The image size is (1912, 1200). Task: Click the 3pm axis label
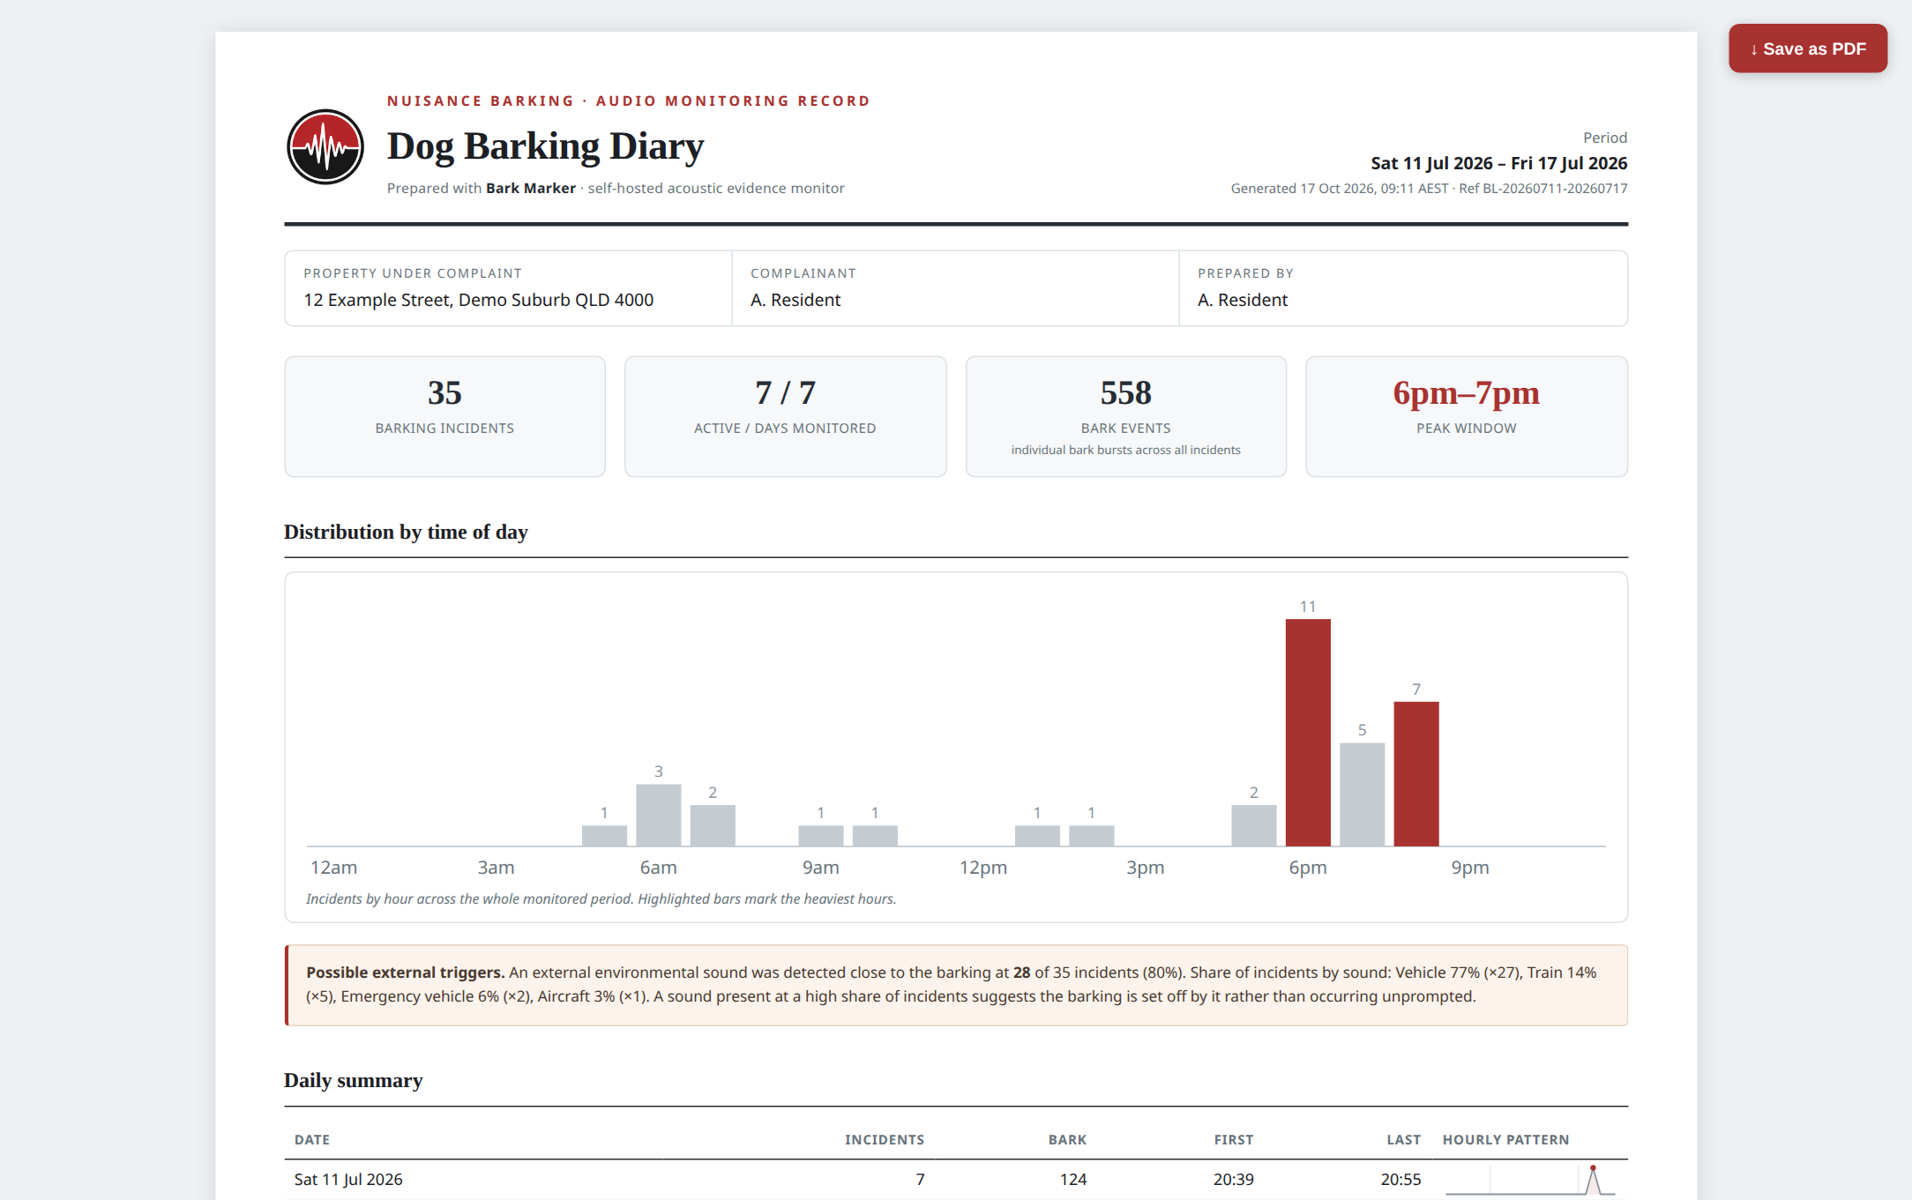pyautogui.click(x=1146, y=868)
